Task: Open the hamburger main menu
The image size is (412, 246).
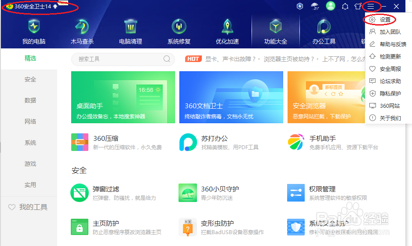Action: (371, 6)
